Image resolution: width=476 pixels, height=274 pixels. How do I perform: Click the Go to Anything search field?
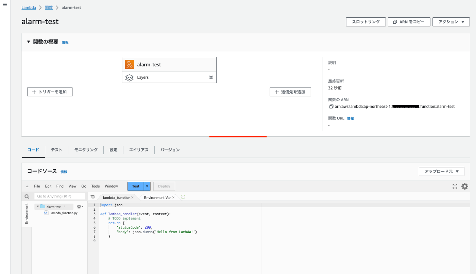click(60, 196)
